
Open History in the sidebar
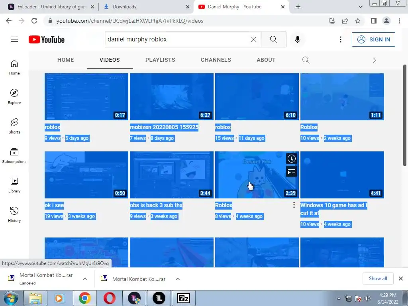pyautogui.click(x=14, y=214)
